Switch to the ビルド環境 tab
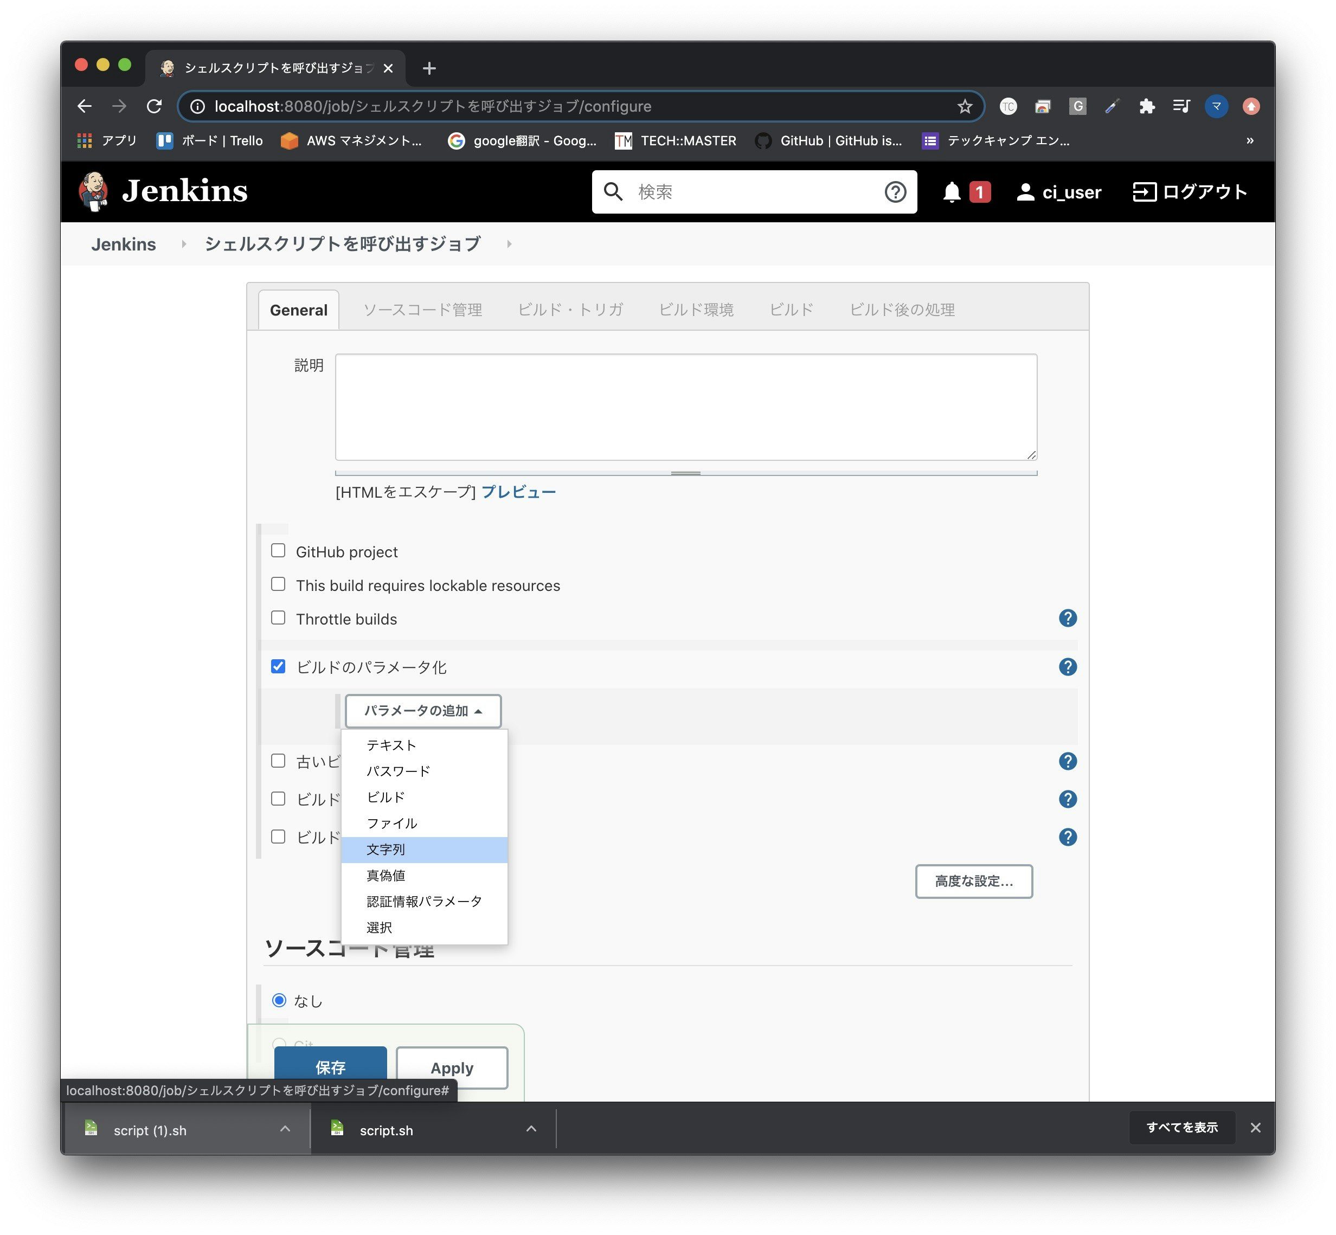 pos(696,310)
